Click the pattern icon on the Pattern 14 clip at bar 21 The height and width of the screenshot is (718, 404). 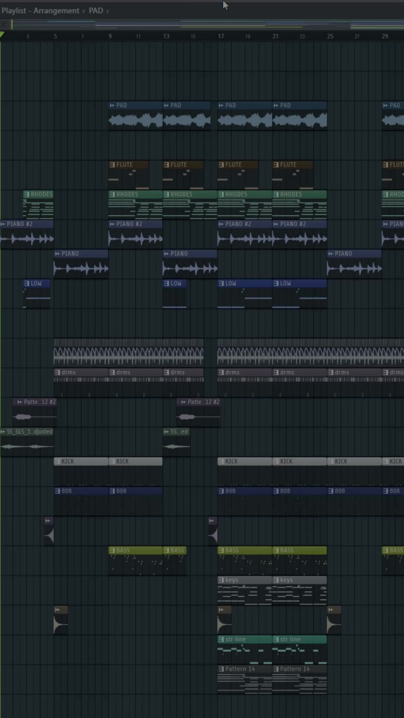coord(276,669)
